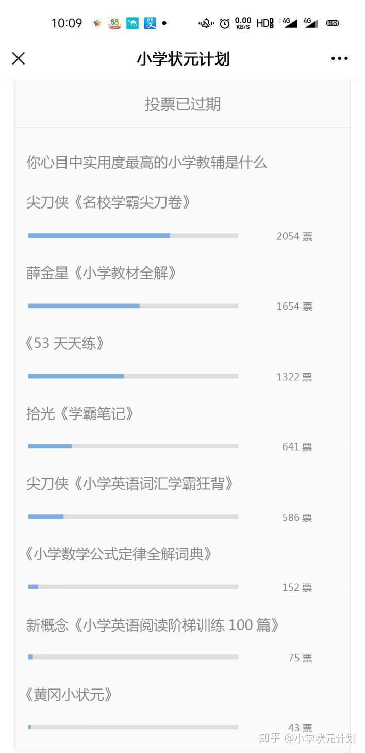This screenshot has width=365, height=753.
Task: Click 尖刀侠《小学英语词汇学霸狂背》 option
Action: 130,484
